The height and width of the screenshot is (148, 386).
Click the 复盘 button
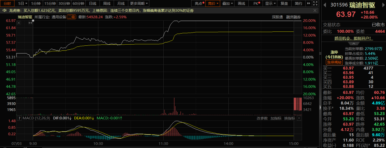[x=284, y=4]
